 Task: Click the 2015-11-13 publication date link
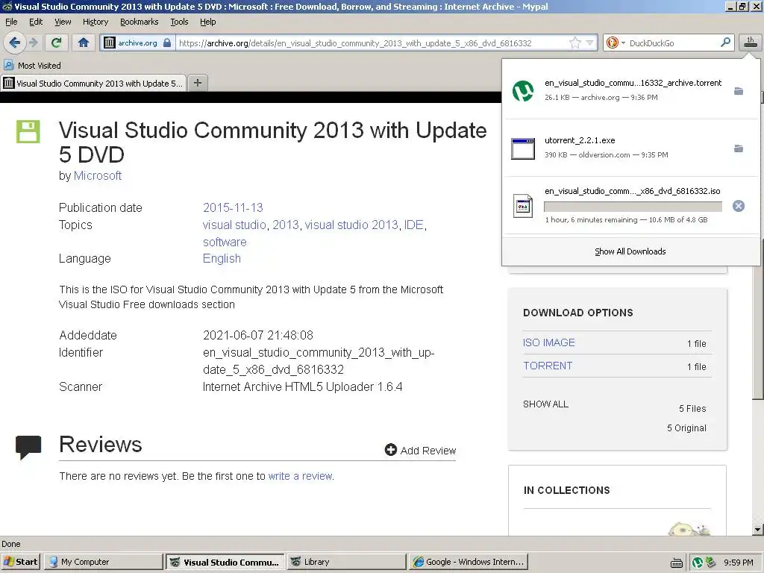point(233,207)
